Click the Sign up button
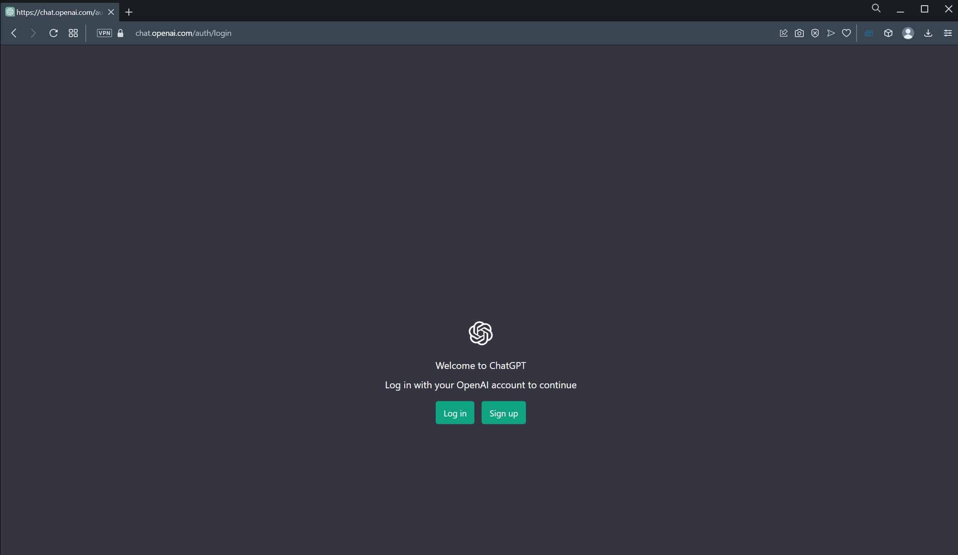This screenshot has height=555, width=958. click(x=503, y=413)
